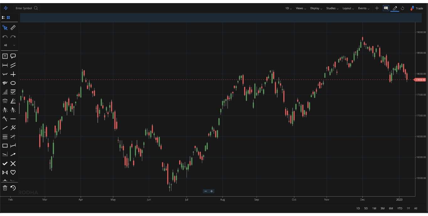428x216 pixels.
Task: Select the Measure ruler tool
Action: tap(13, 28)
